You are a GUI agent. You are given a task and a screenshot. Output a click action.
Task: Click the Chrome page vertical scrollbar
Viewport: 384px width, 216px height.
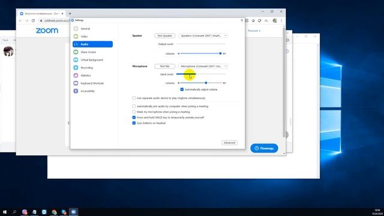coord(284,82)
